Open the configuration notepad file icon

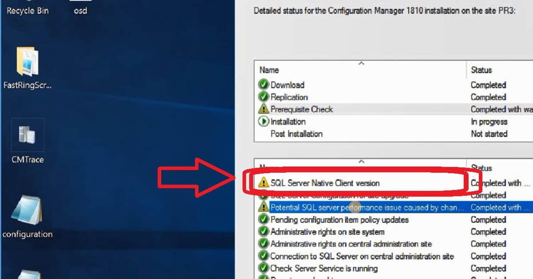pos(28,217)
